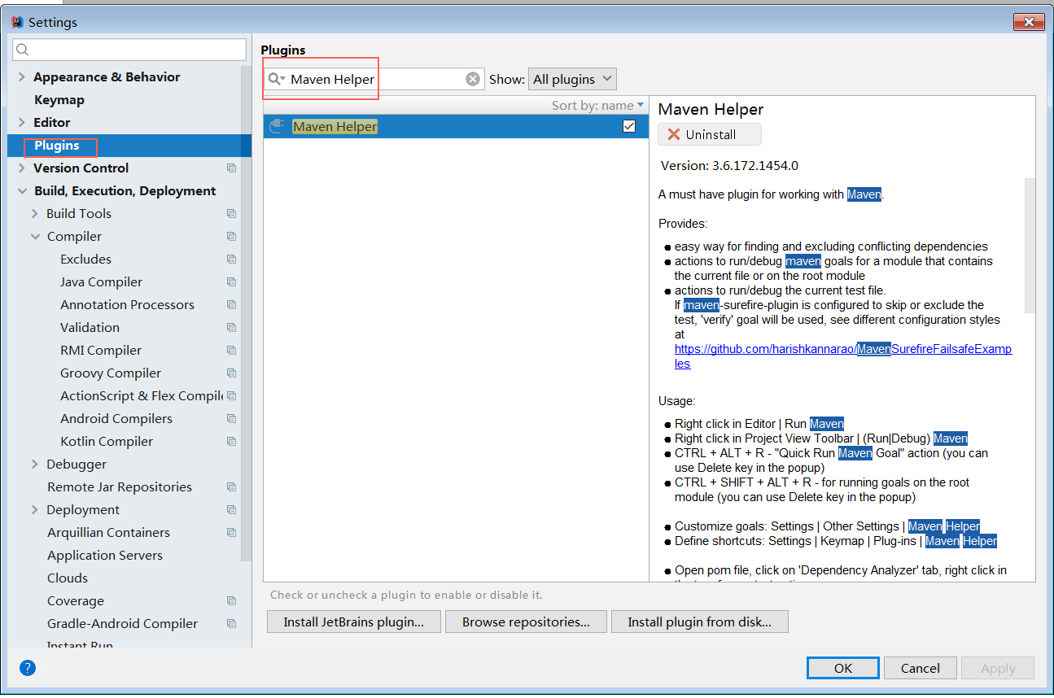Select the Maven Helper row in plugin list
The width and height of the screenshot is (1054, 698).
click(x=456, y=126)
